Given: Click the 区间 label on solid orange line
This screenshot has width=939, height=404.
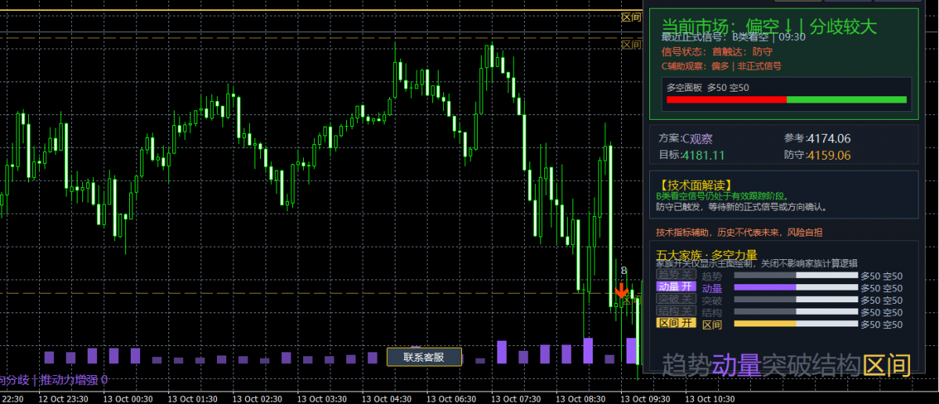Looking at the screenshot, I should pyautogui.click(x=631, y=17).
